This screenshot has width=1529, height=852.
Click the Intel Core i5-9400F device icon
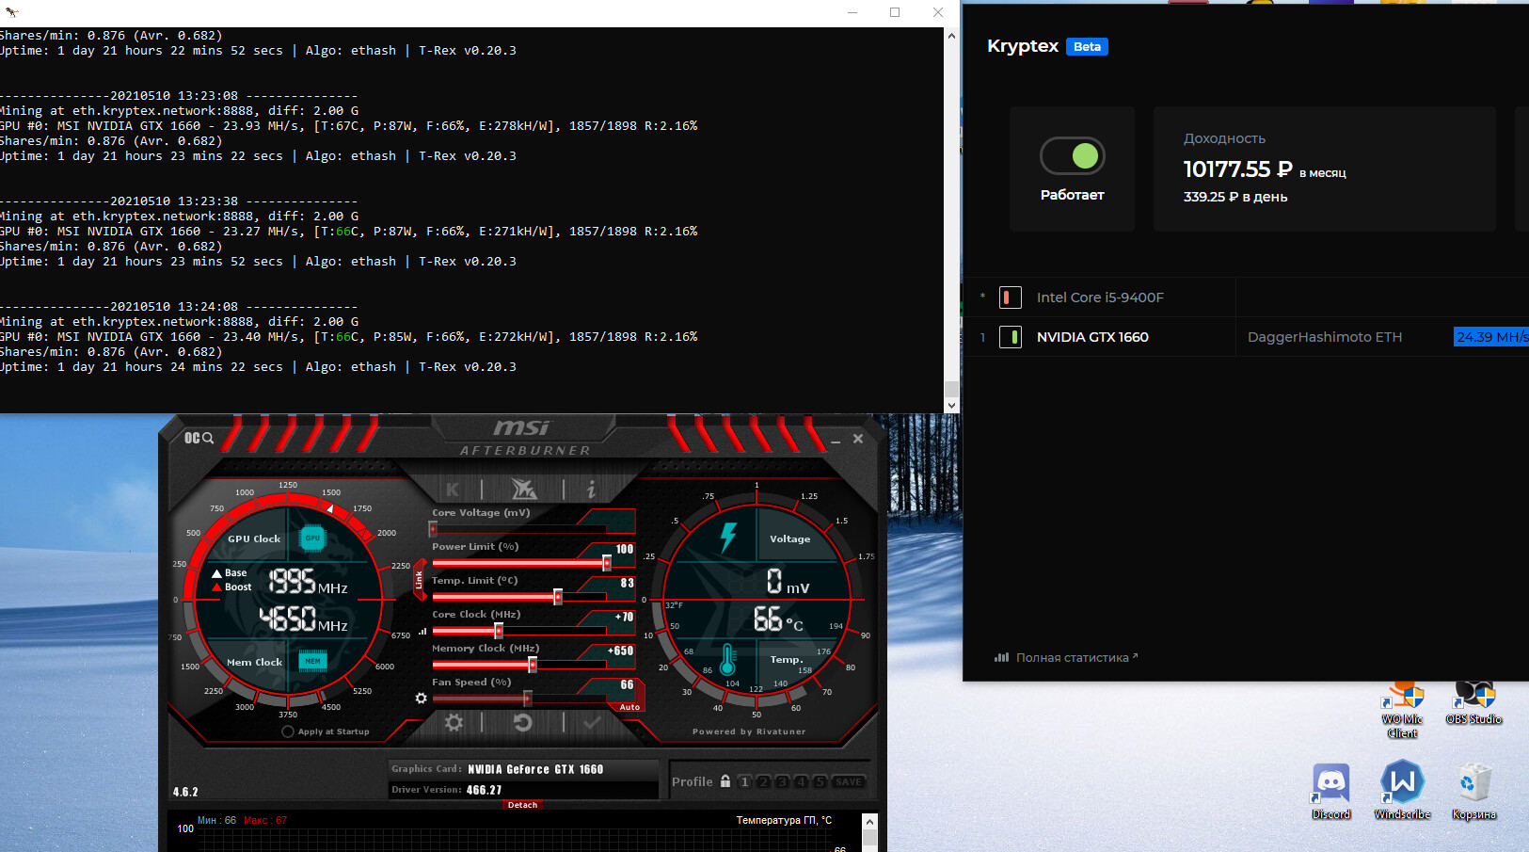pyautogui.click(x=1010, y=297)
